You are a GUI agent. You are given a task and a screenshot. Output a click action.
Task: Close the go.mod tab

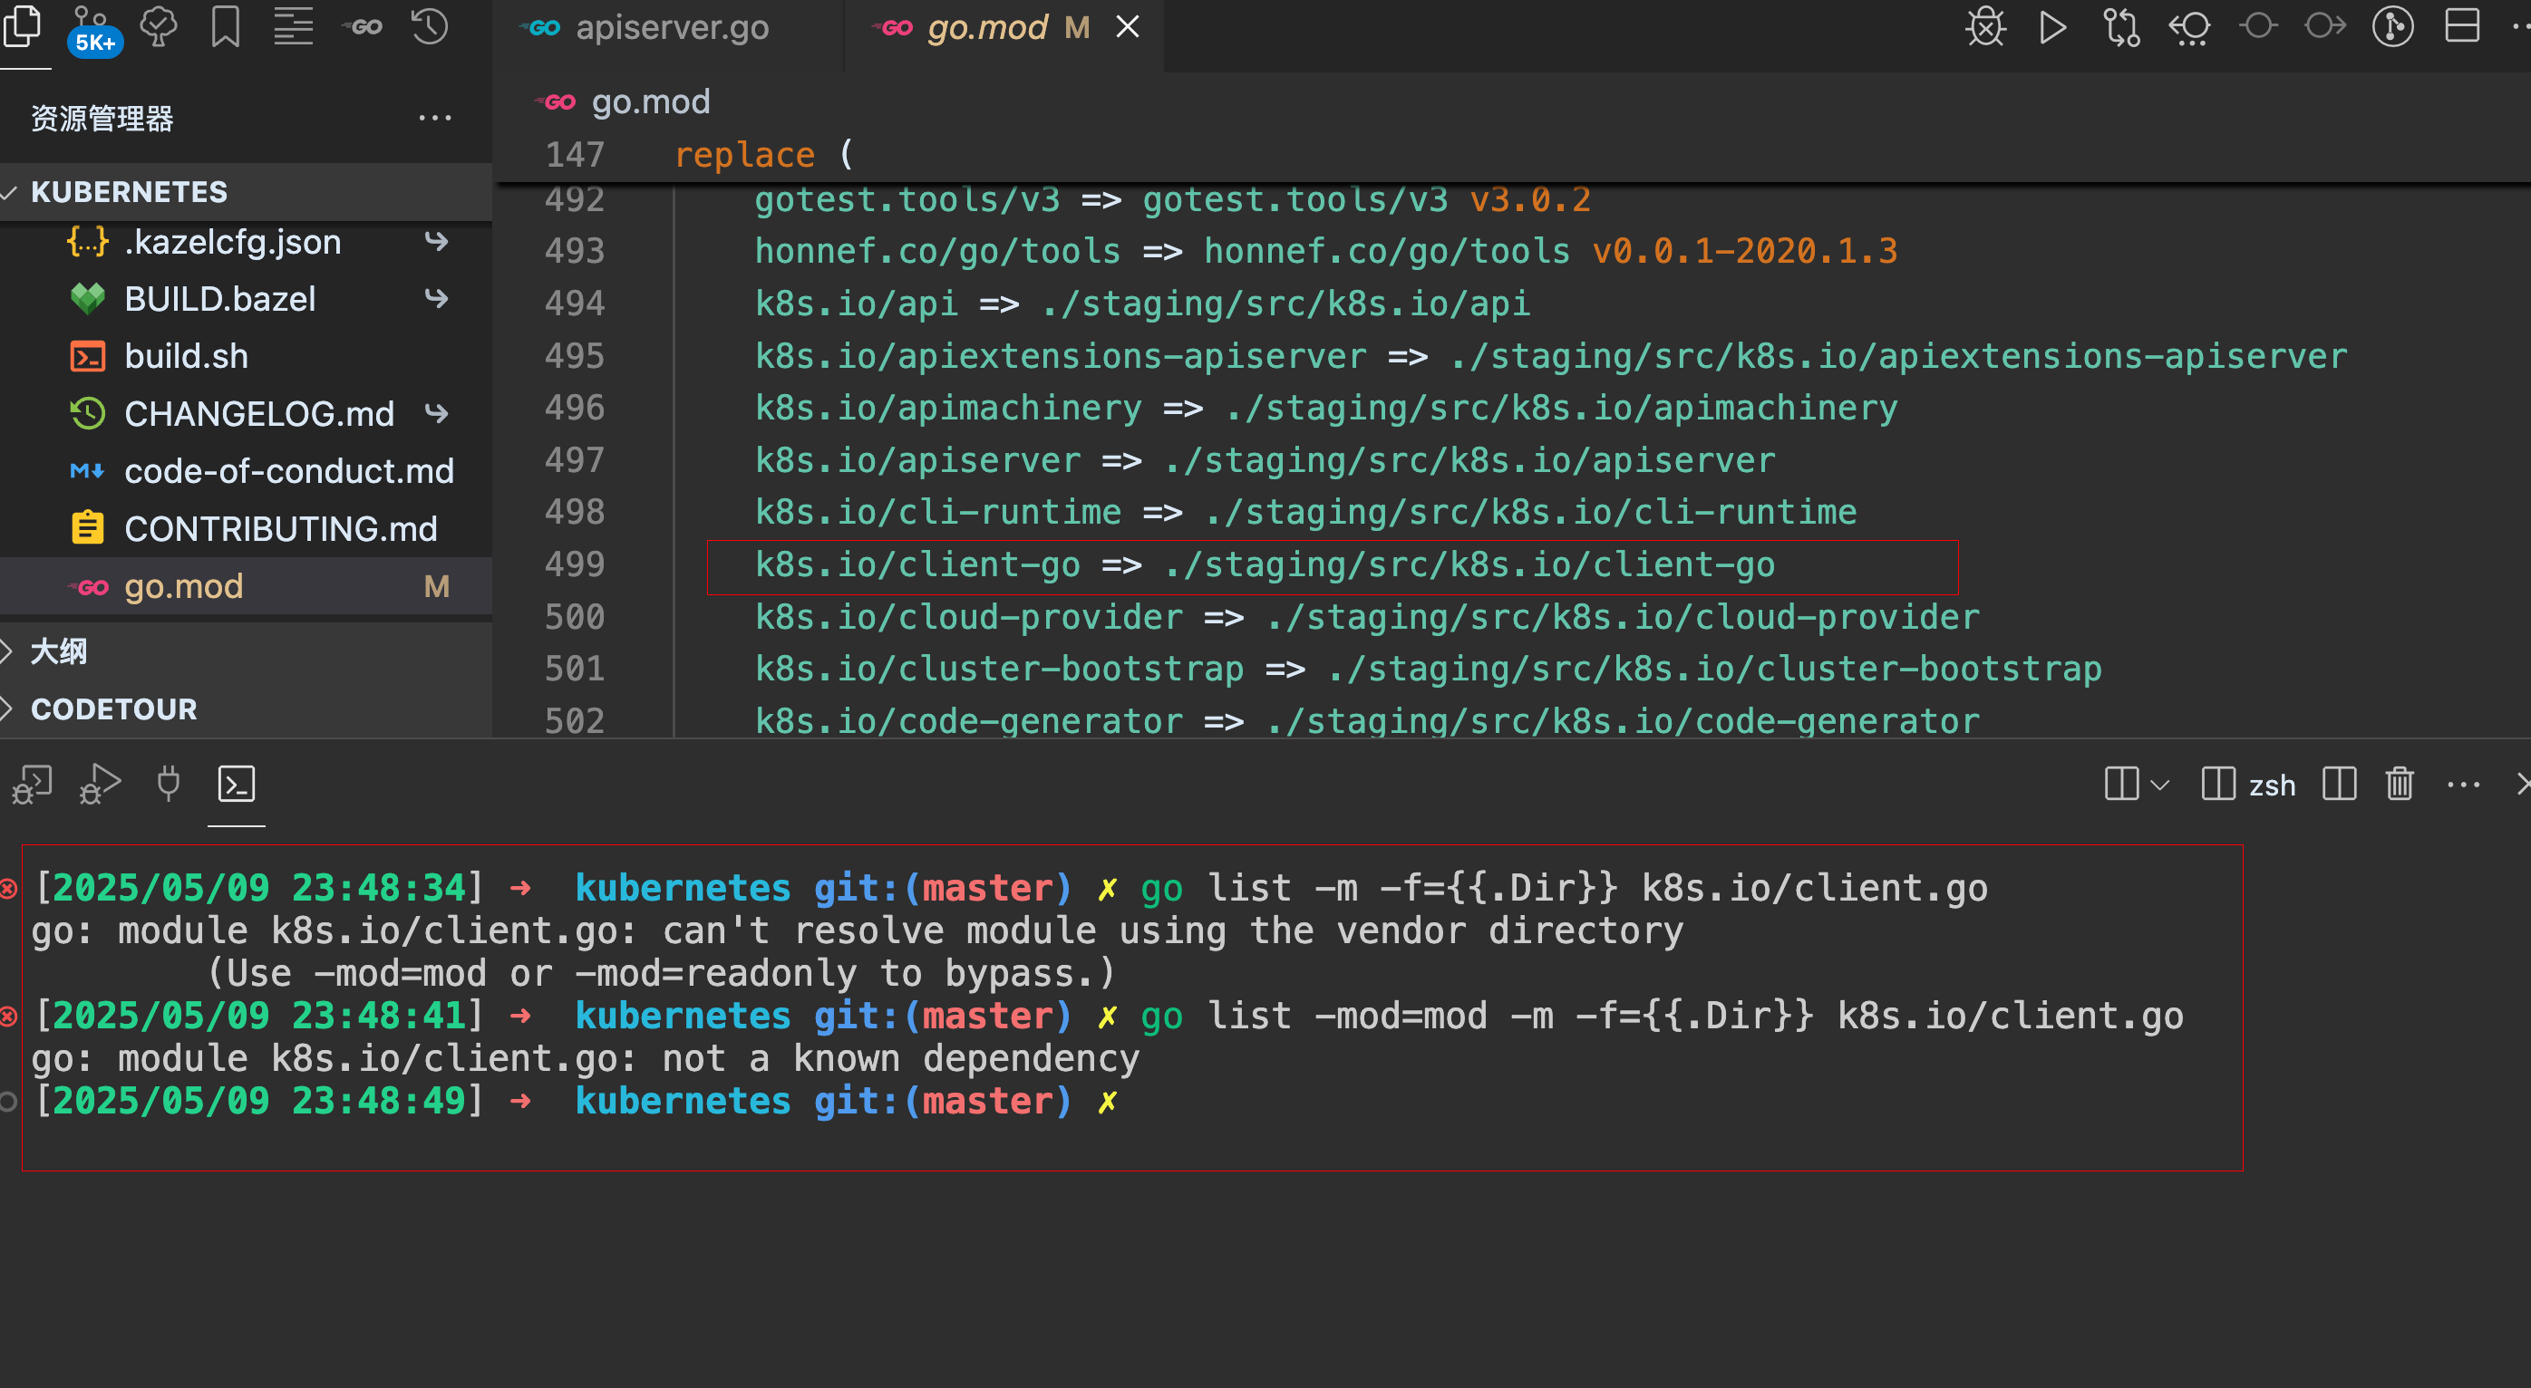(x=1128, y=27)
